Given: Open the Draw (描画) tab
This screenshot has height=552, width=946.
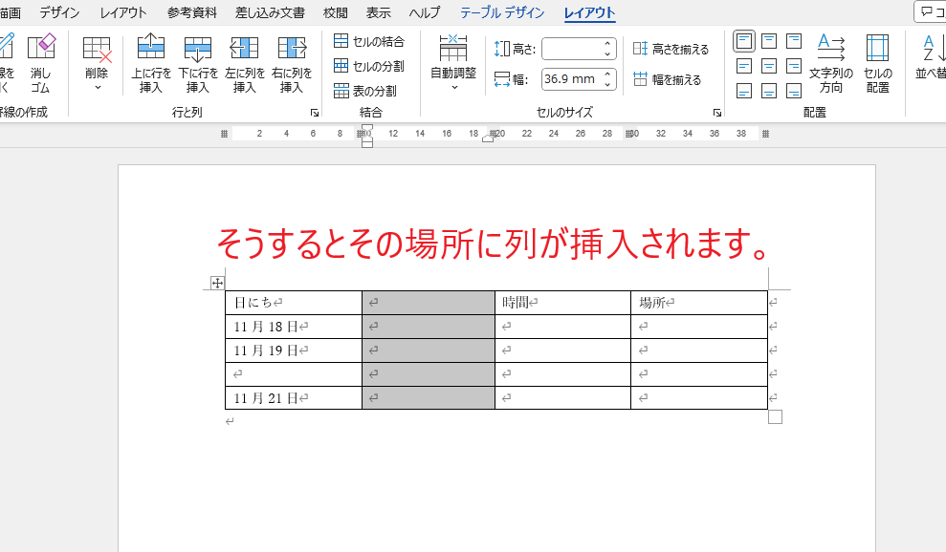Looking at the screenshot, I should [11, 12].
